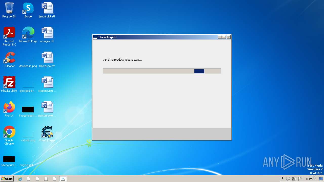This screenshot has height=182, width=324.
Task: Launch the FileZilla Client shortcut
Action: coord(9,84)
